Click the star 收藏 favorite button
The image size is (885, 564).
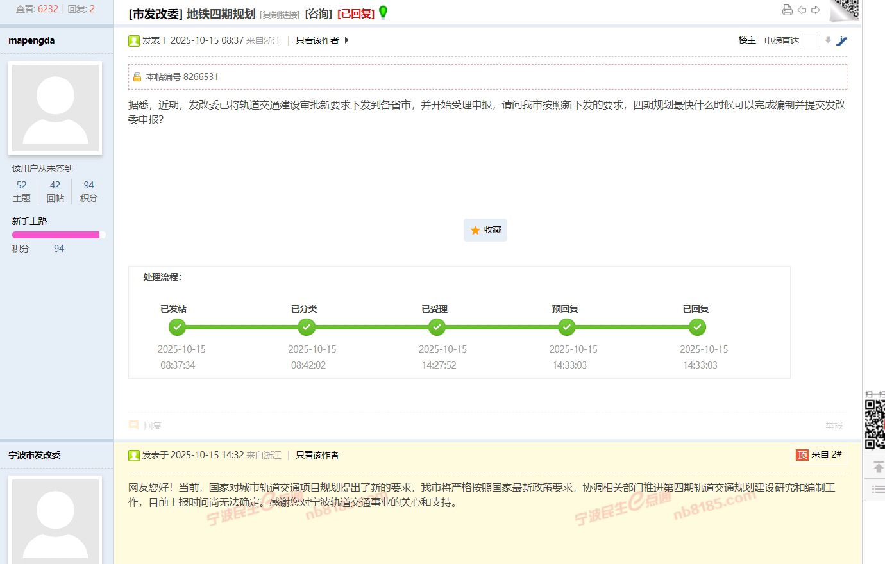point(485,230)
